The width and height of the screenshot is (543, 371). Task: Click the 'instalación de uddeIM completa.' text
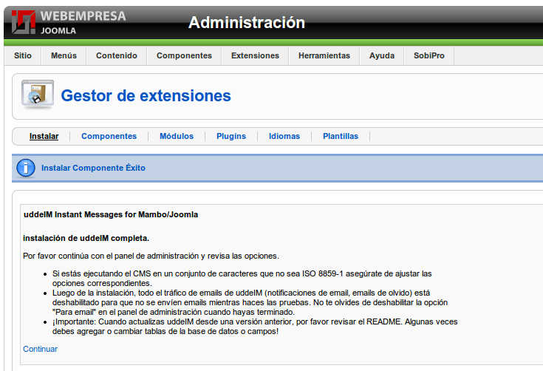tap(86, 238)
